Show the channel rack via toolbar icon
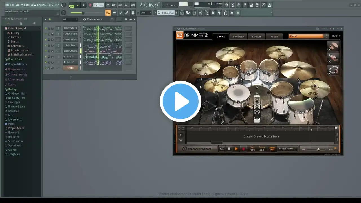Viewport: 361px width, 203px height. tap(194, 13)
